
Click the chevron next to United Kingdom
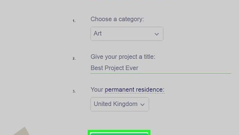142,104
